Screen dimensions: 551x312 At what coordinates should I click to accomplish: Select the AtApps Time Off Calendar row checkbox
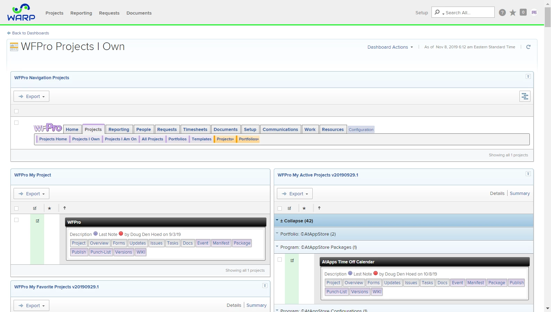[280, 260]
